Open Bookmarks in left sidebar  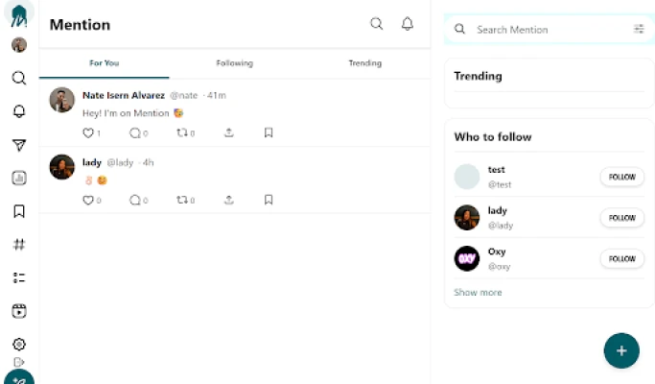19,211
